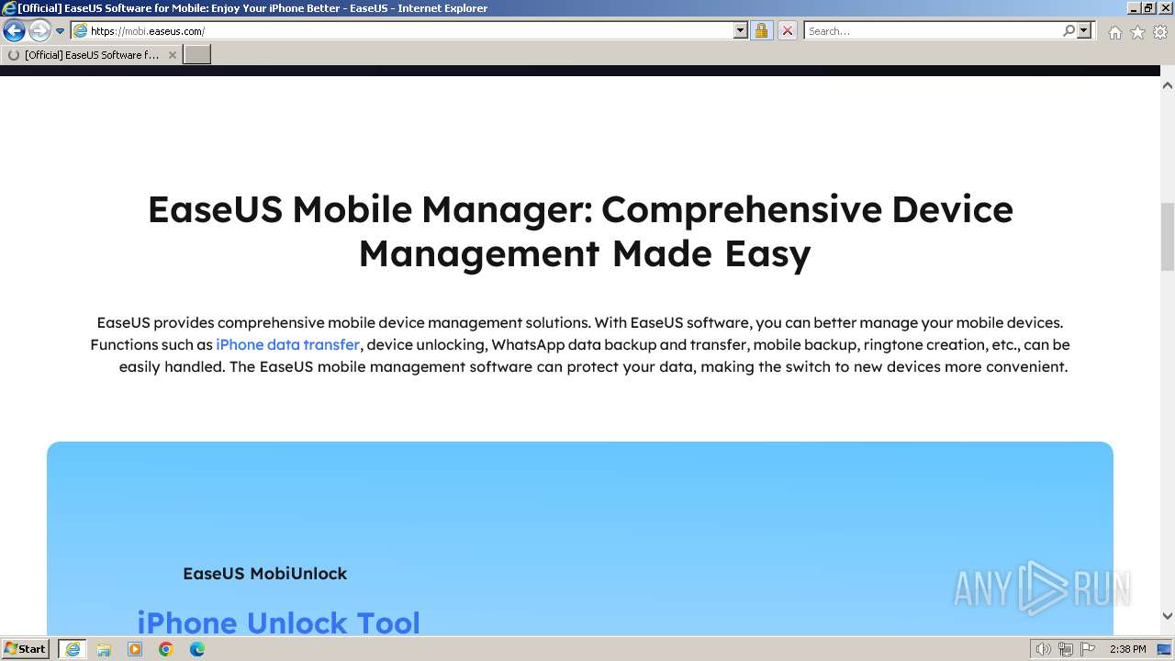The width and height of the screenshot is (1175, 661).
Task: Expand the address bar autocomplete dropdown
Action: pos(741,30)
